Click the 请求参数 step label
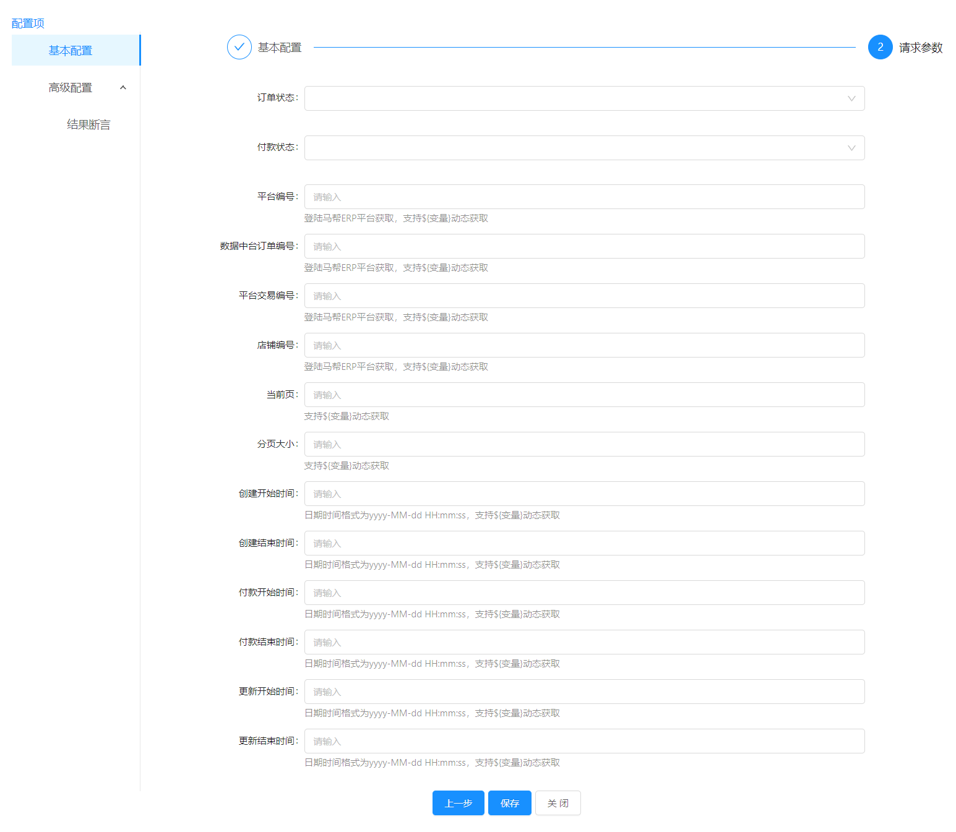 920,48
